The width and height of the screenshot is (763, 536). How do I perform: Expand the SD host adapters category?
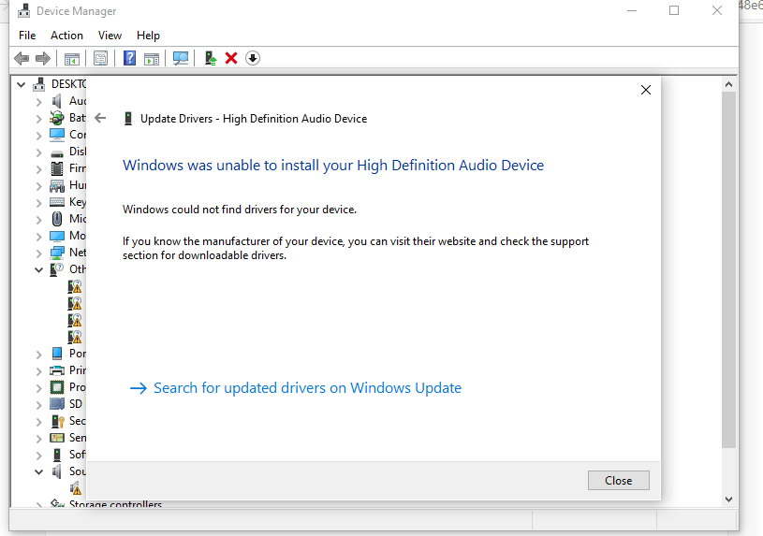point(39,405)
